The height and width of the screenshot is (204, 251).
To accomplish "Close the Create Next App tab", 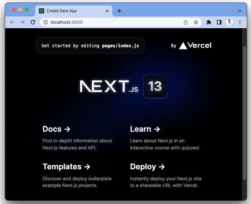I will [107, 11].
